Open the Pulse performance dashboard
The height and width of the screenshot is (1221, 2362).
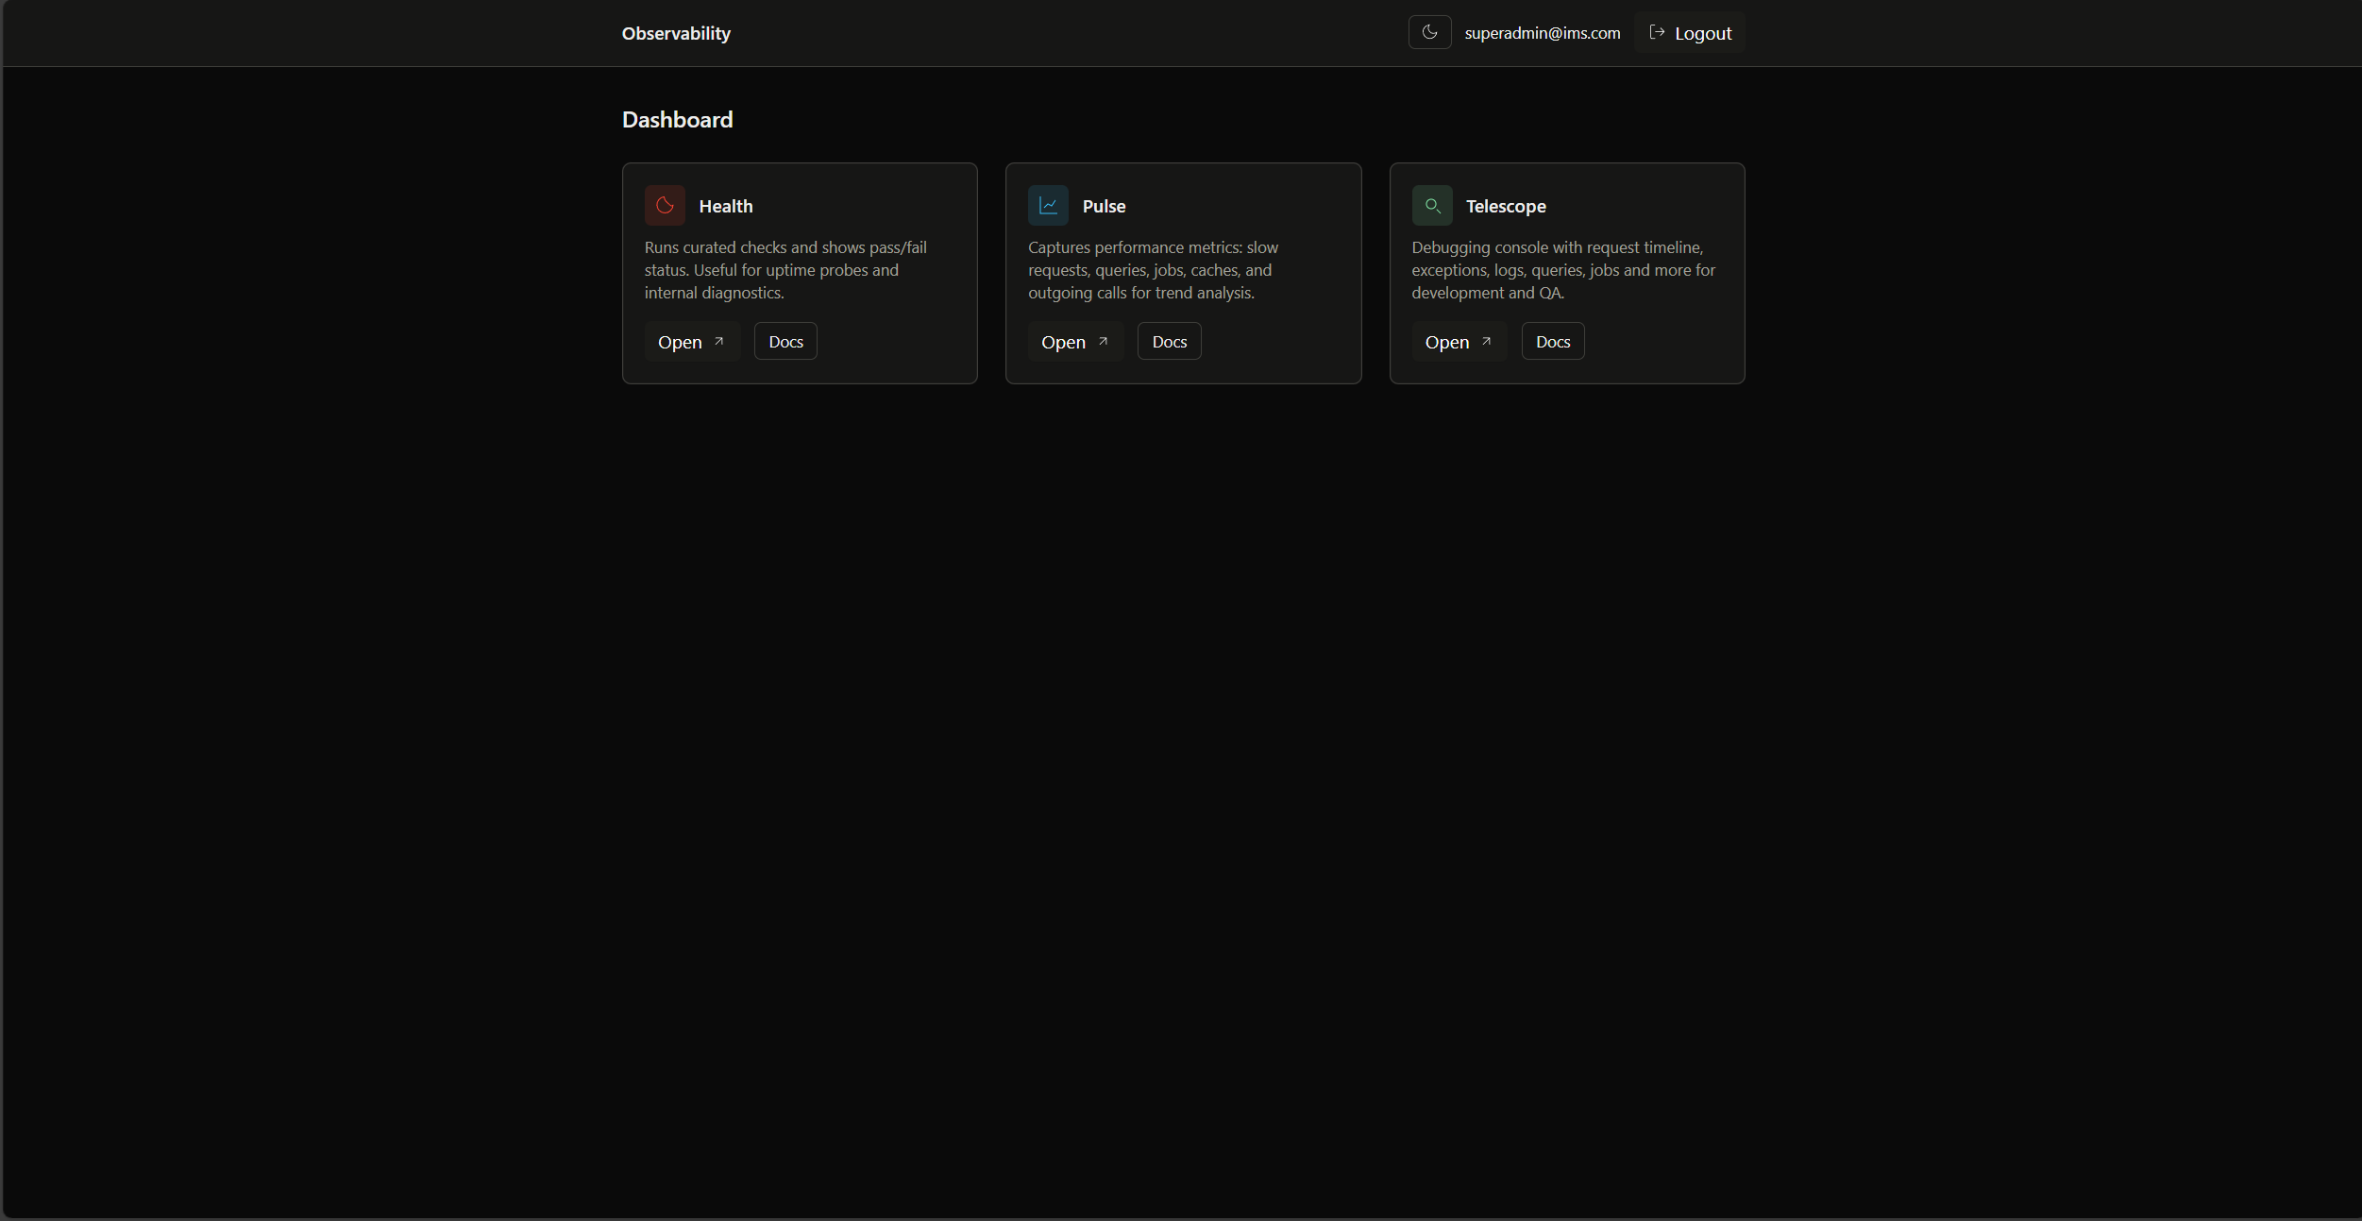pos(1074,341)
